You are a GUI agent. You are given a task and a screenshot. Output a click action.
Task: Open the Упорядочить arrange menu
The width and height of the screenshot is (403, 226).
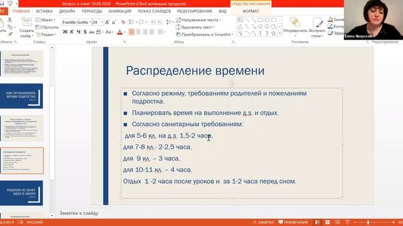295,27
